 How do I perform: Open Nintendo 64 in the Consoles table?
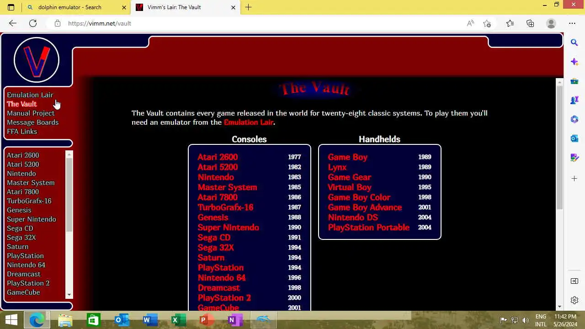pos(222,277)
